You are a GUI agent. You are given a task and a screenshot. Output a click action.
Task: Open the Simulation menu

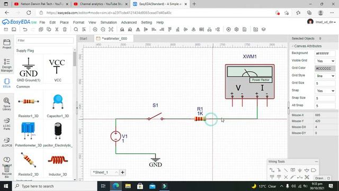pyautogui.click(x=109, y=22)
